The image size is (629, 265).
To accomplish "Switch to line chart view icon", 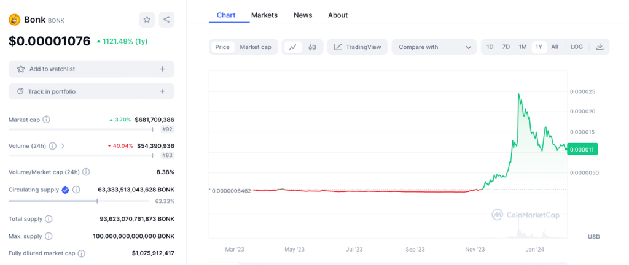I will (x=293, y=47).
